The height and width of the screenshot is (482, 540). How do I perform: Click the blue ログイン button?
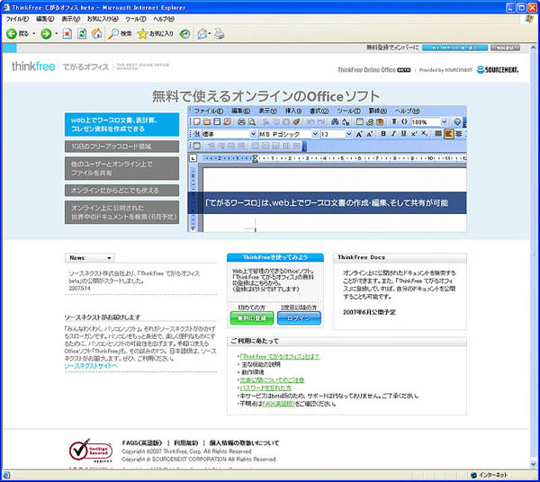pos(299,318)
